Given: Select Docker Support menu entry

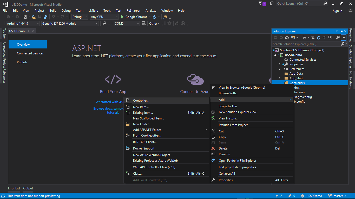Looking at the screenshot, I should coord(167,148).
